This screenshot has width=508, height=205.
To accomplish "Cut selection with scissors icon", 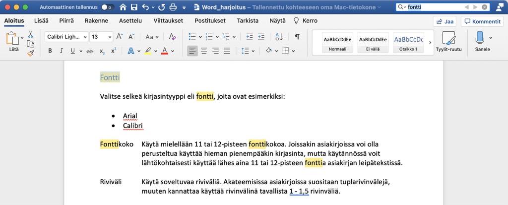I will point(30,34).
